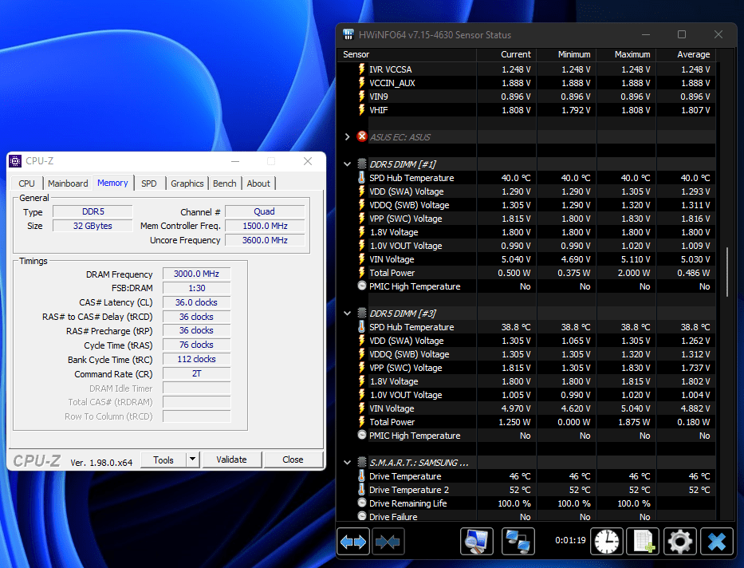Click the HWiNFO Maximum column header
The image size is (744, 568).
(x=626, y=54)
